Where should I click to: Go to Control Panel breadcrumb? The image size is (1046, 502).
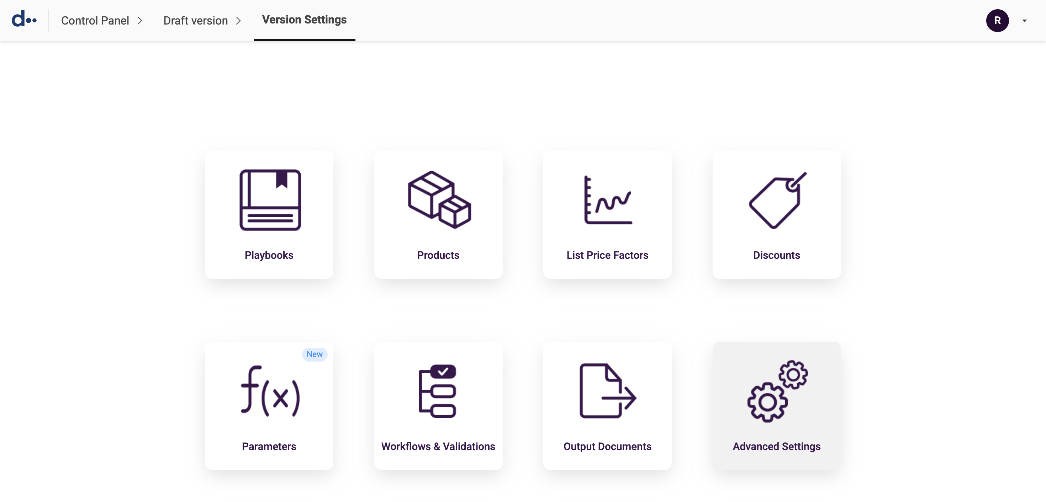95,20
